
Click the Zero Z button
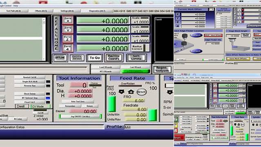68,39
